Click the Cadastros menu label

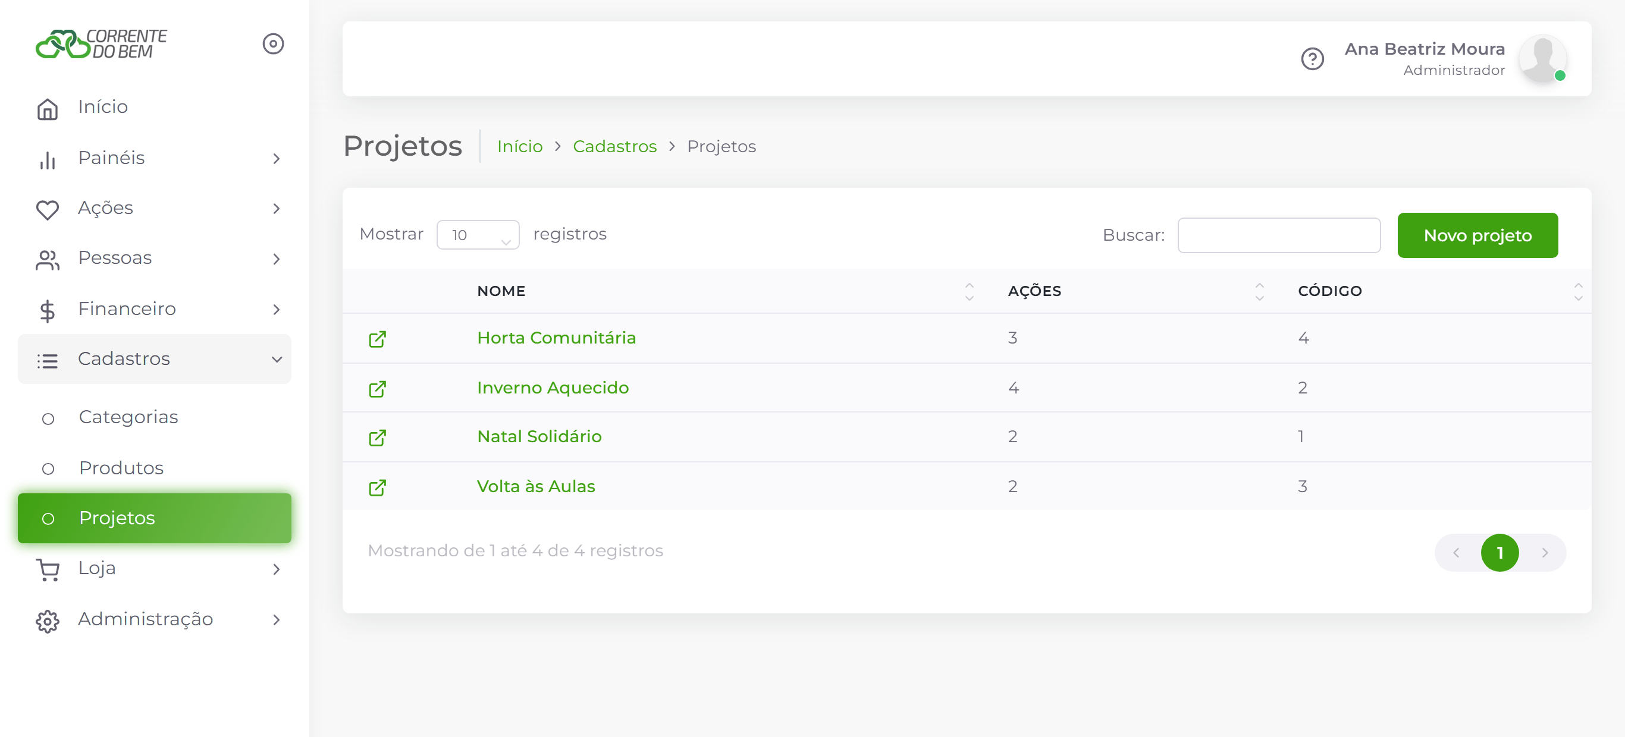[x=124, y=359]
